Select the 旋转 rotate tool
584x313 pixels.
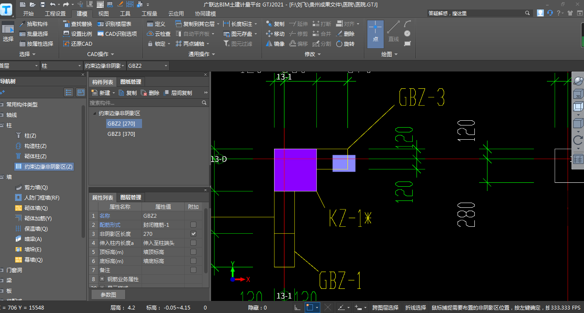345,44
